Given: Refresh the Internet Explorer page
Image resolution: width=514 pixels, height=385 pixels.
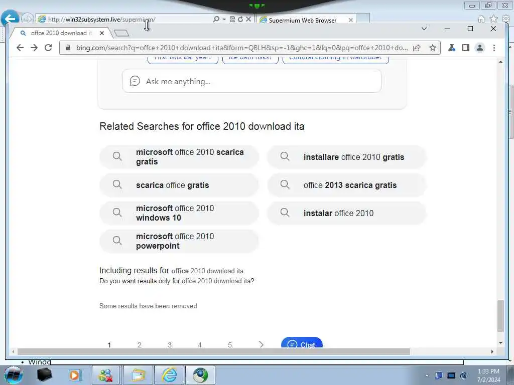Looking at the screenshot, I should coord(240,20).
